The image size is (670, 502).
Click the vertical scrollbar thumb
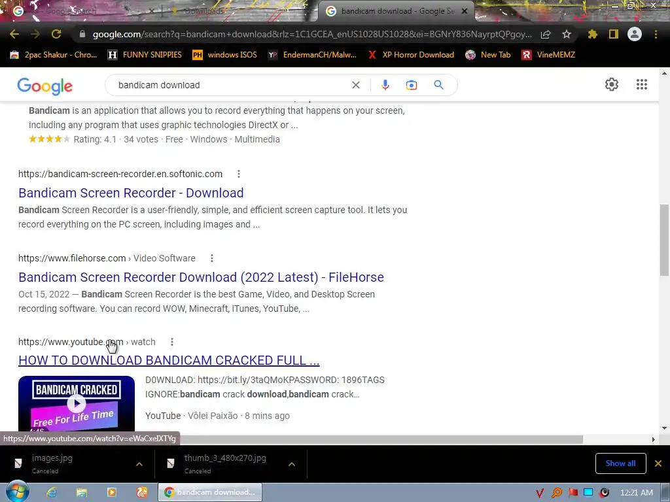[664, 240]
